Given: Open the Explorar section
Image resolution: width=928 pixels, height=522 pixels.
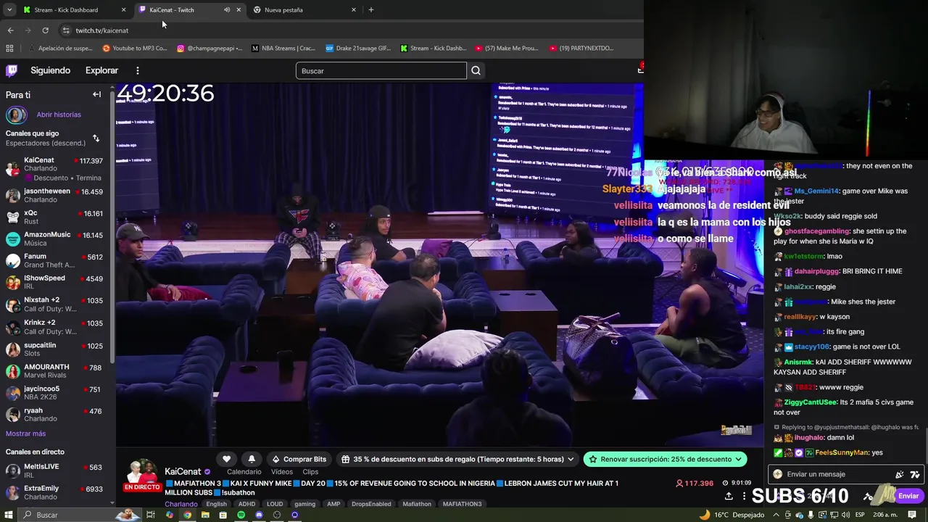Looking at the screenshot, I should click(x=101, y=70).
